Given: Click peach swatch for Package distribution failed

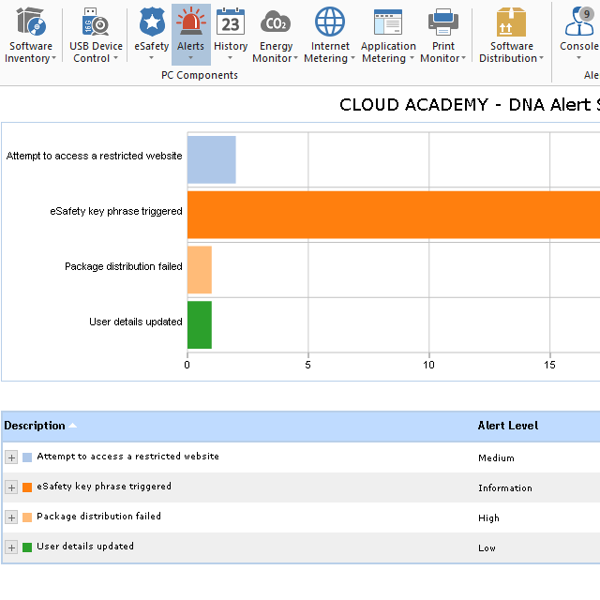Looking at the screenshot, I should click(27, 517).
